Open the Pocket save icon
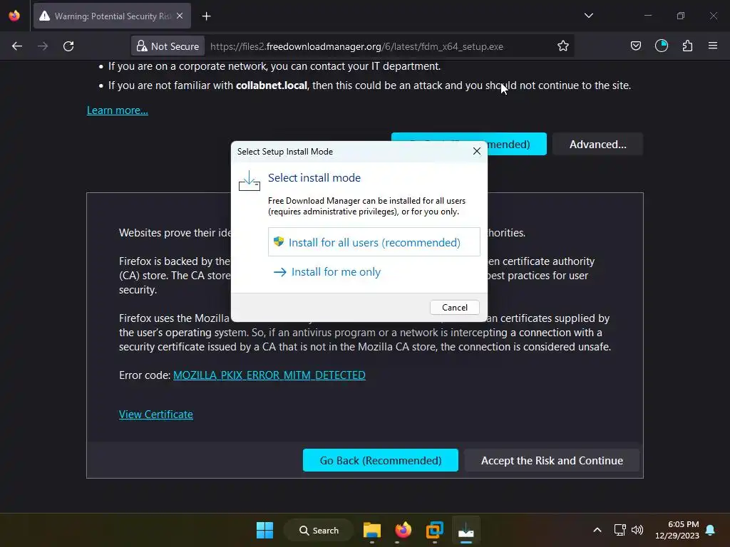 click(635, 46)
